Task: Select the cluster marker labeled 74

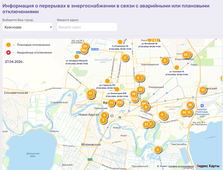Action: coord(184,112)
